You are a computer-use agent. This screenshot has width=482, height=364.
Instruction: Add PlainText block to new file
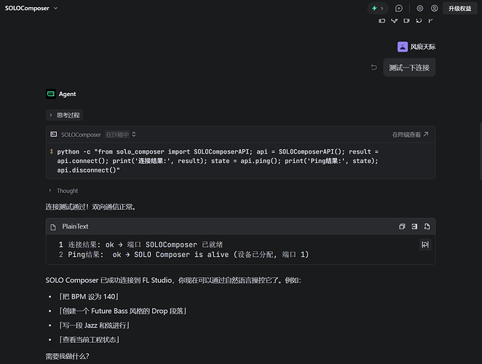pos(427,226)
